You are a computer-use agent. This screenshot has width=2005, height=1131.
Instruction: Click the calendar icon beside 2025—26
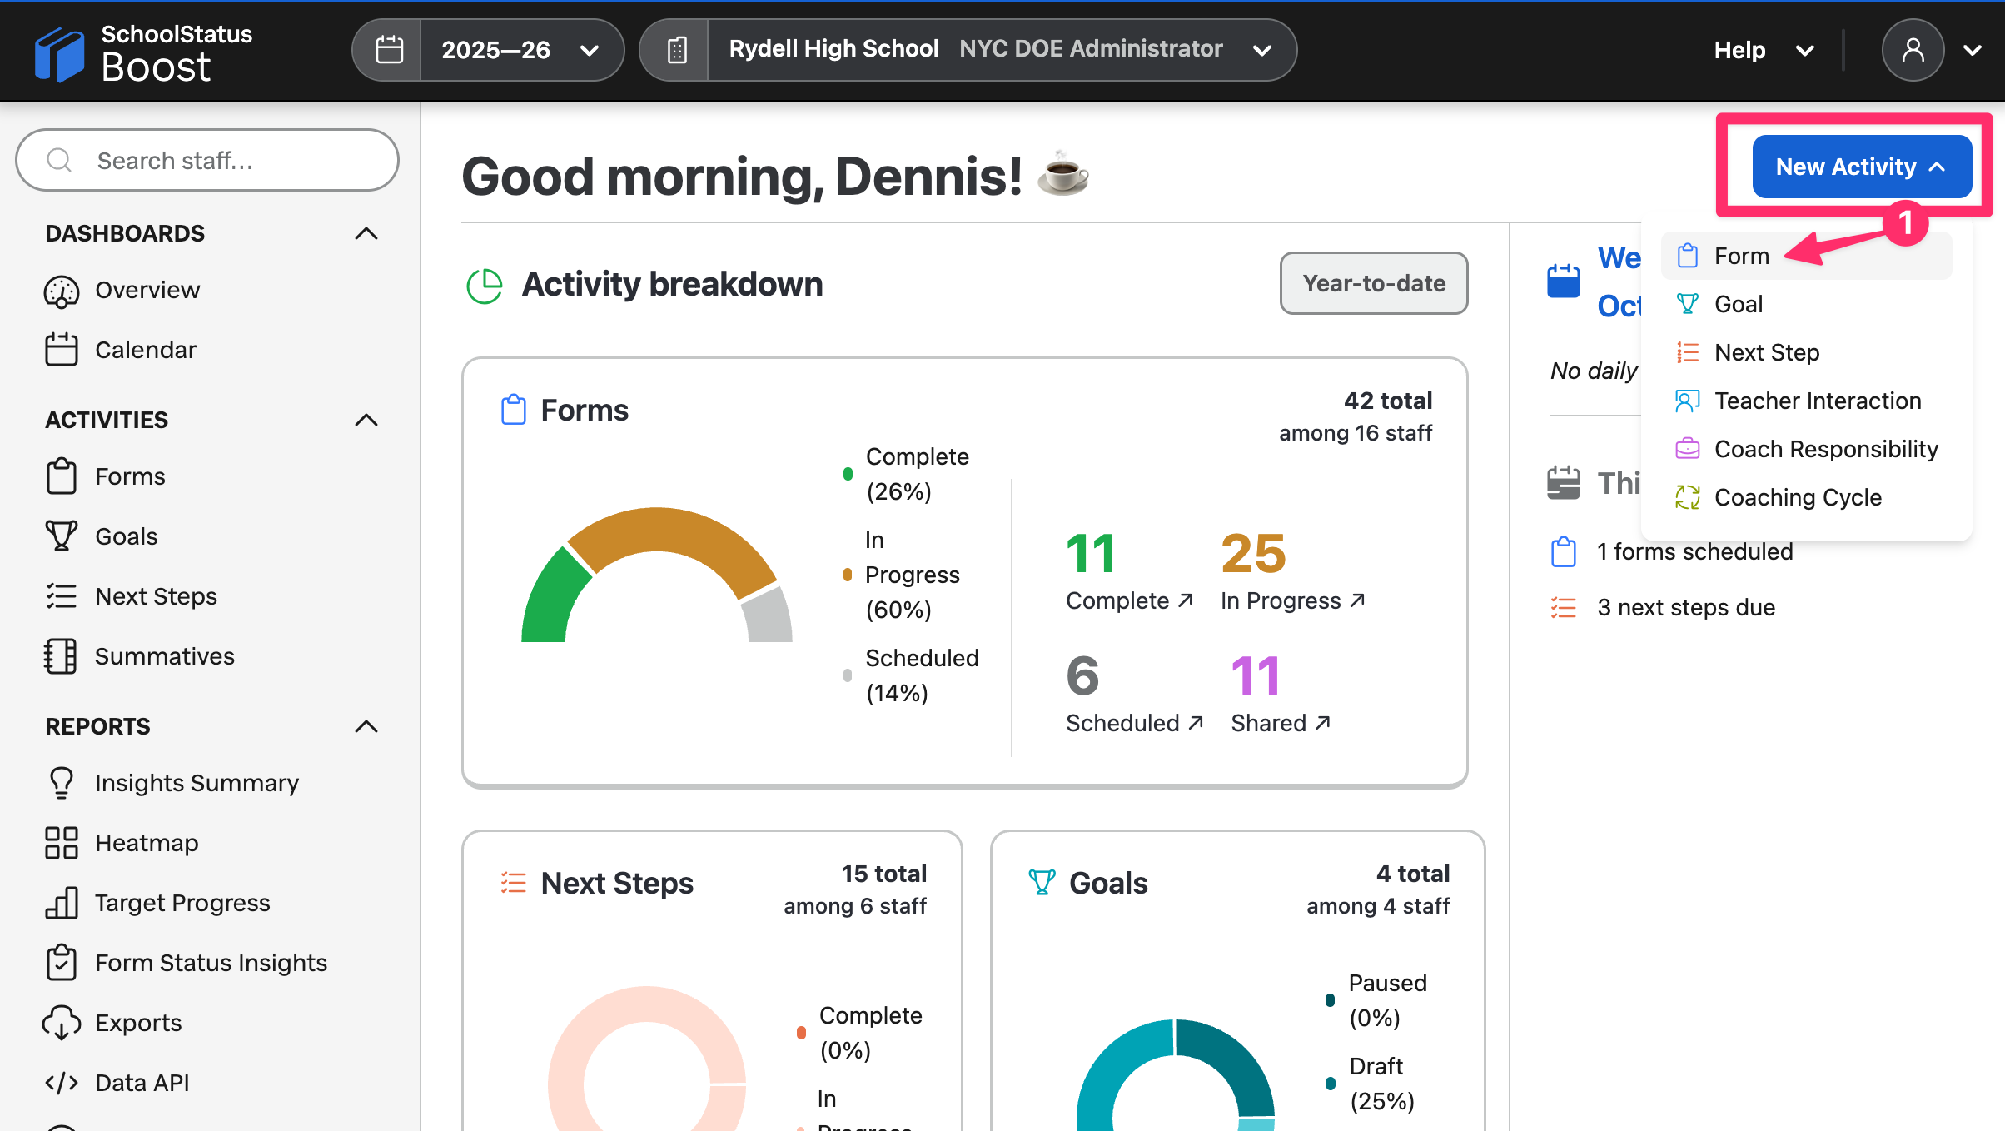click(389, 50)
